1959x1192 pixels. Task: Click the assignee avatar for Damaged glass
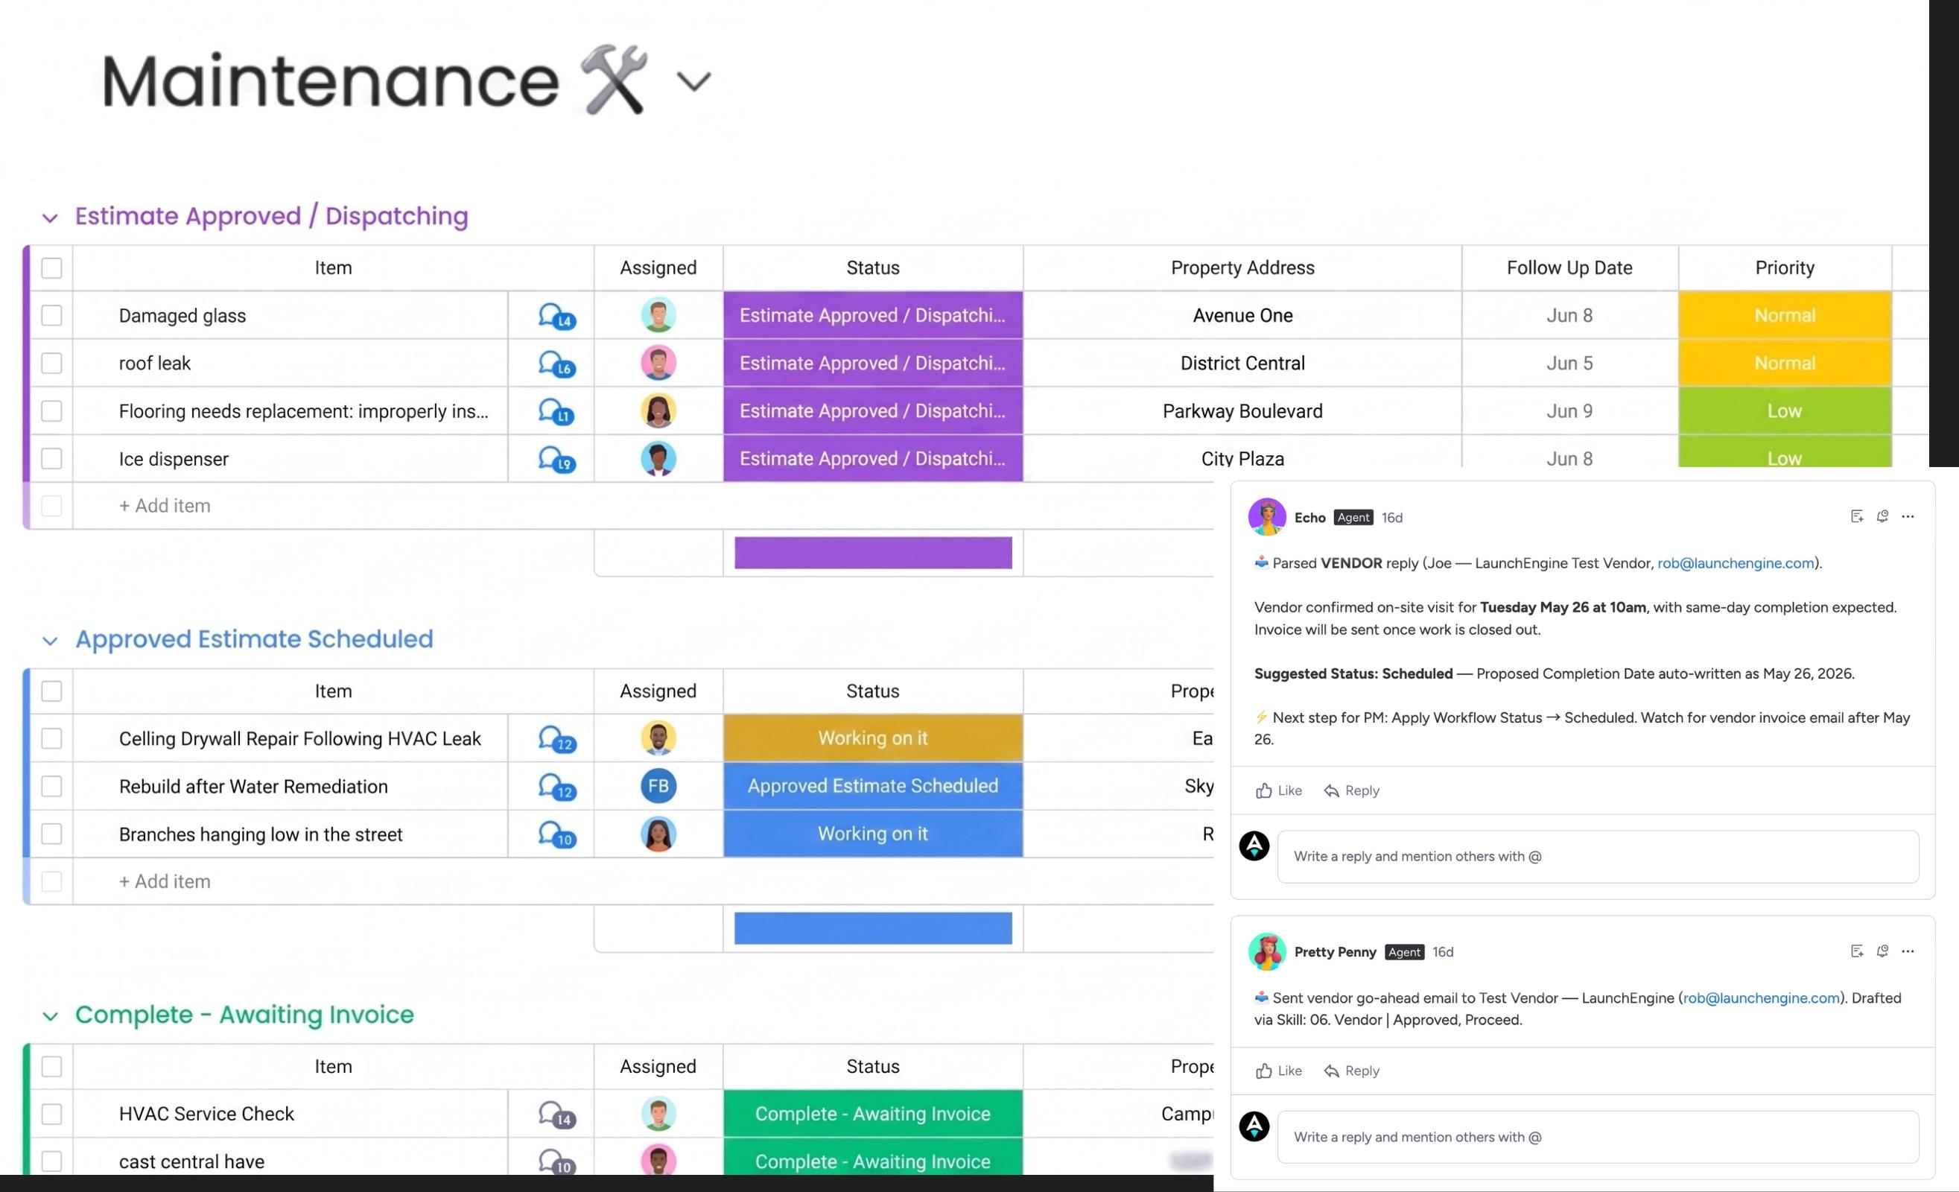tap(658, 316)
